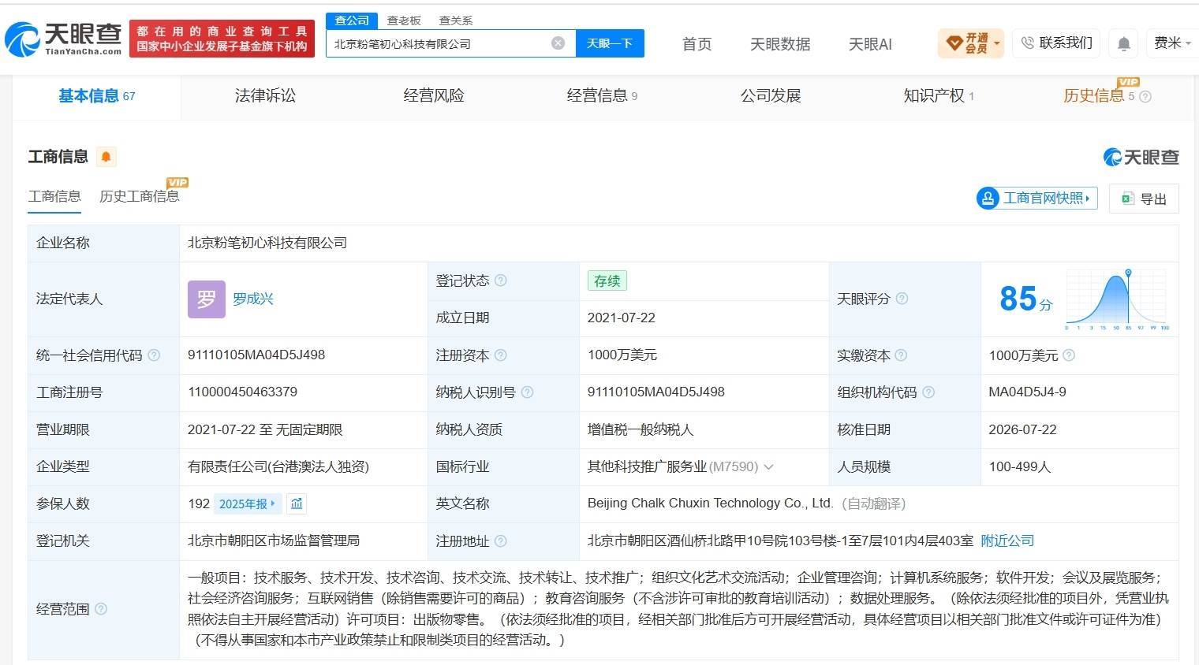Click the 罗 avatar of legal representative
The width and height of the screenshot is (1199, 665).
click(x=207, y=299)
